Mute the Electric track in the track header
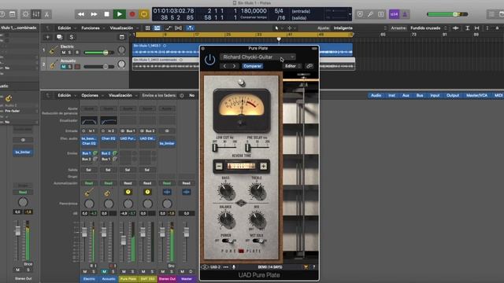Screen dimensions: 504x283 click(x=64, y=53)
